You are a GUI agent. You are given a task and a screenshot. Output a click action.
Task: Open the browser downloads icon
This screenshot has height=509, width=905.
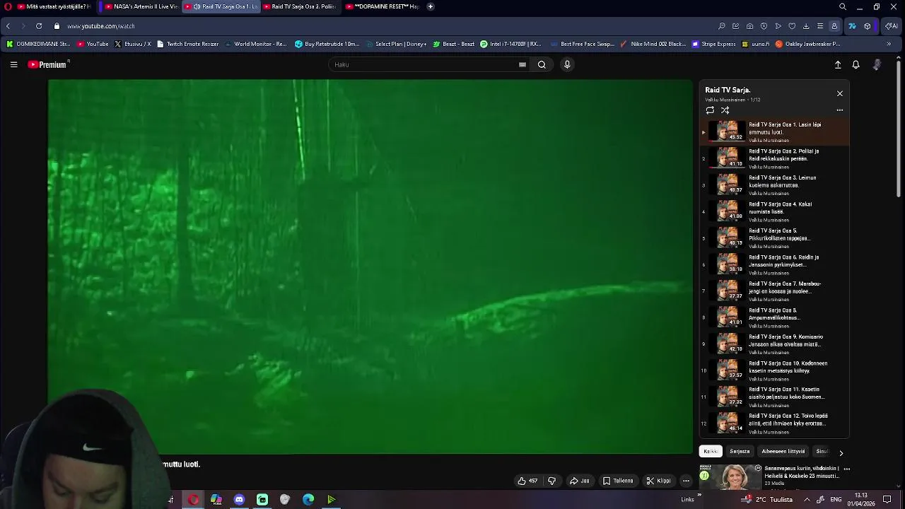coord(806,26)
